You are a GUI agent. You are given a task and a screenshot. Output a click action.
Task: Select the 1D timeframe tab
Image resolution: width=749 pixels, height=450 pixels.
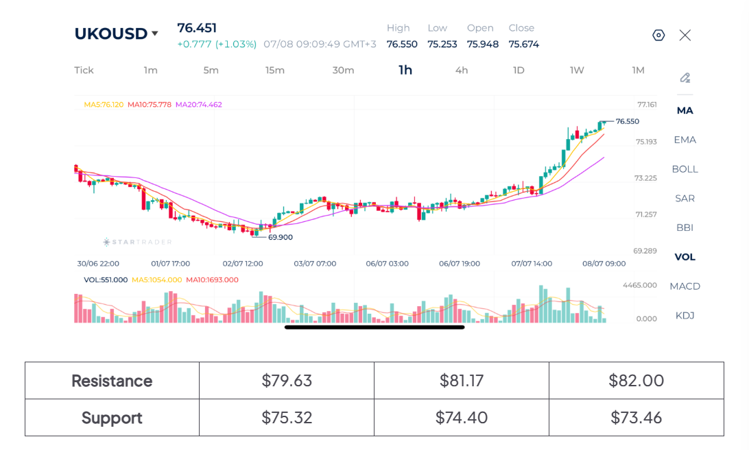[x=519, y=70]
